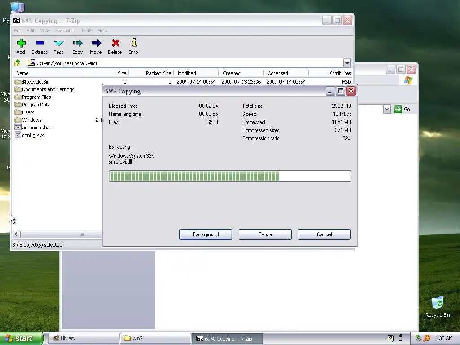Select the $Recycle.Bin folder

click(x=32, y=82)
